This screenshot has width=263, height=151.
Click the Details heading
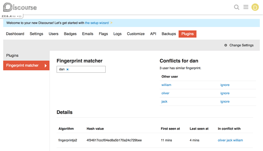pyautogui.click(x=64, y=112)
